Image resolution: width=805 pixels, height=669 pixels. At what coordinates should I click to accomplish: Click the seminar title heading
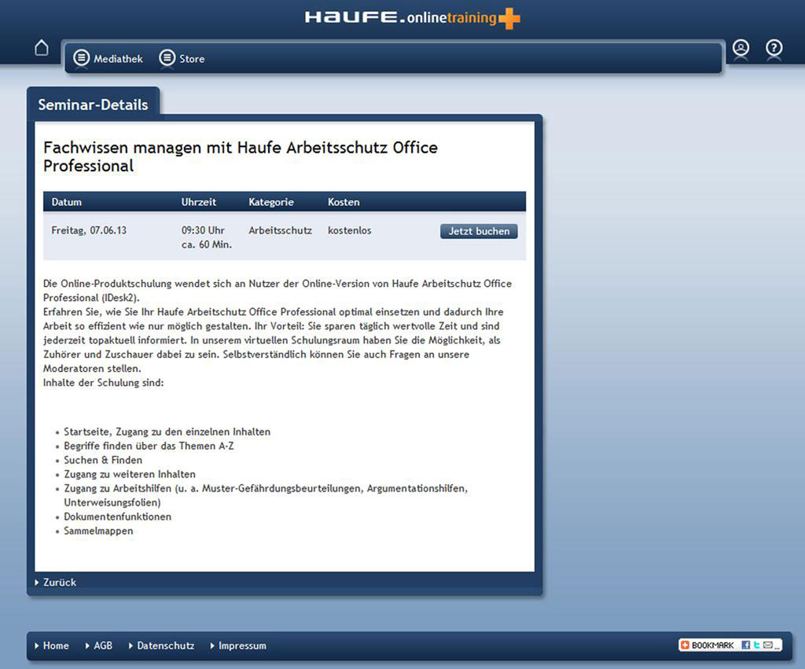tap(241, 156)
